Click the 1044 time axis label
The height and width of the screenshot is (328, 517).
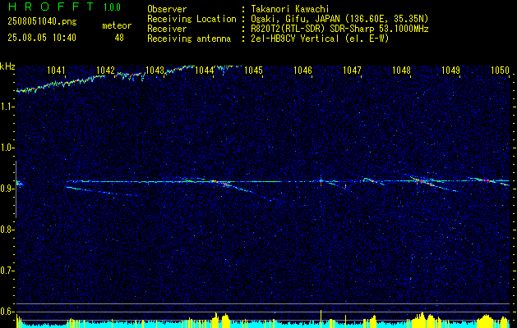pyautogui.click(x=204, y=70)
